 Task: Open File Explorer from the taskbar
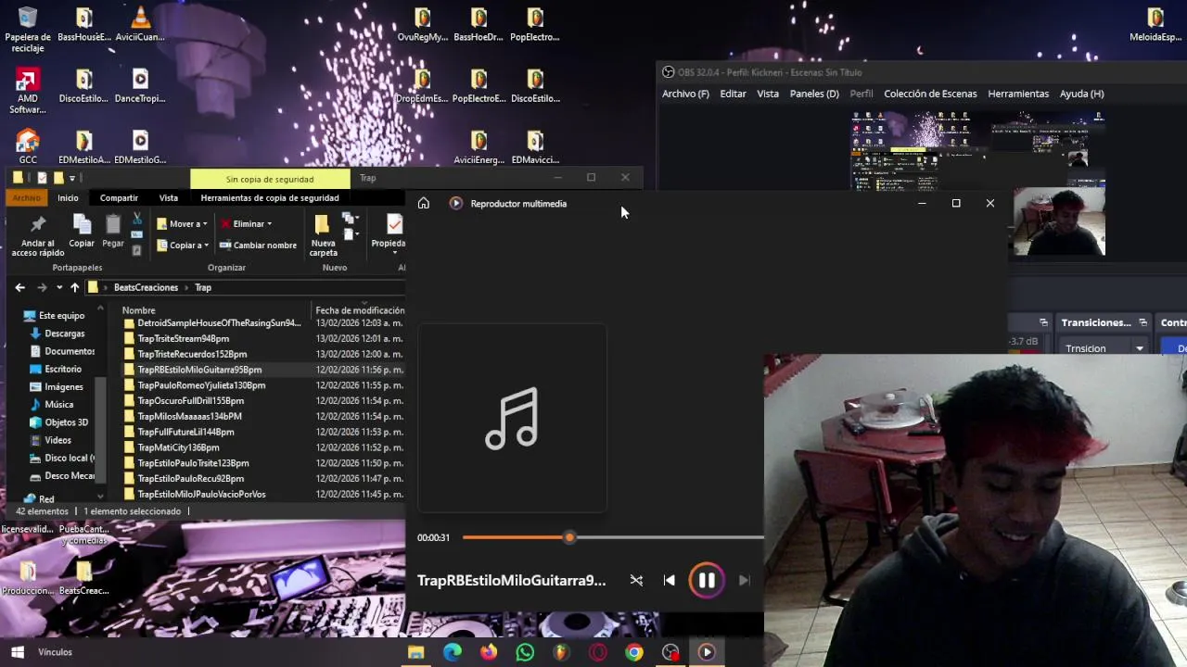[x=416, y=652]
